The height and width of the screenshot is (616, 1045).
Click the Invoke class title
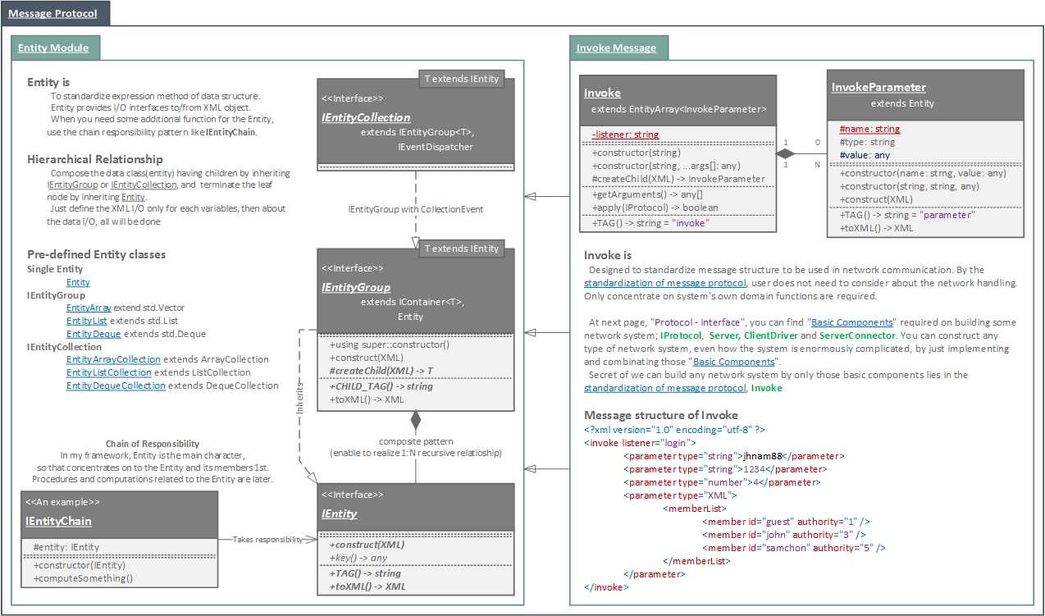[x=602, y=93]
